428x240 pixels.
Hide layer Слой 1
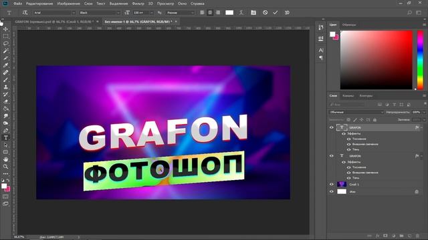click(x=332, y=184)
